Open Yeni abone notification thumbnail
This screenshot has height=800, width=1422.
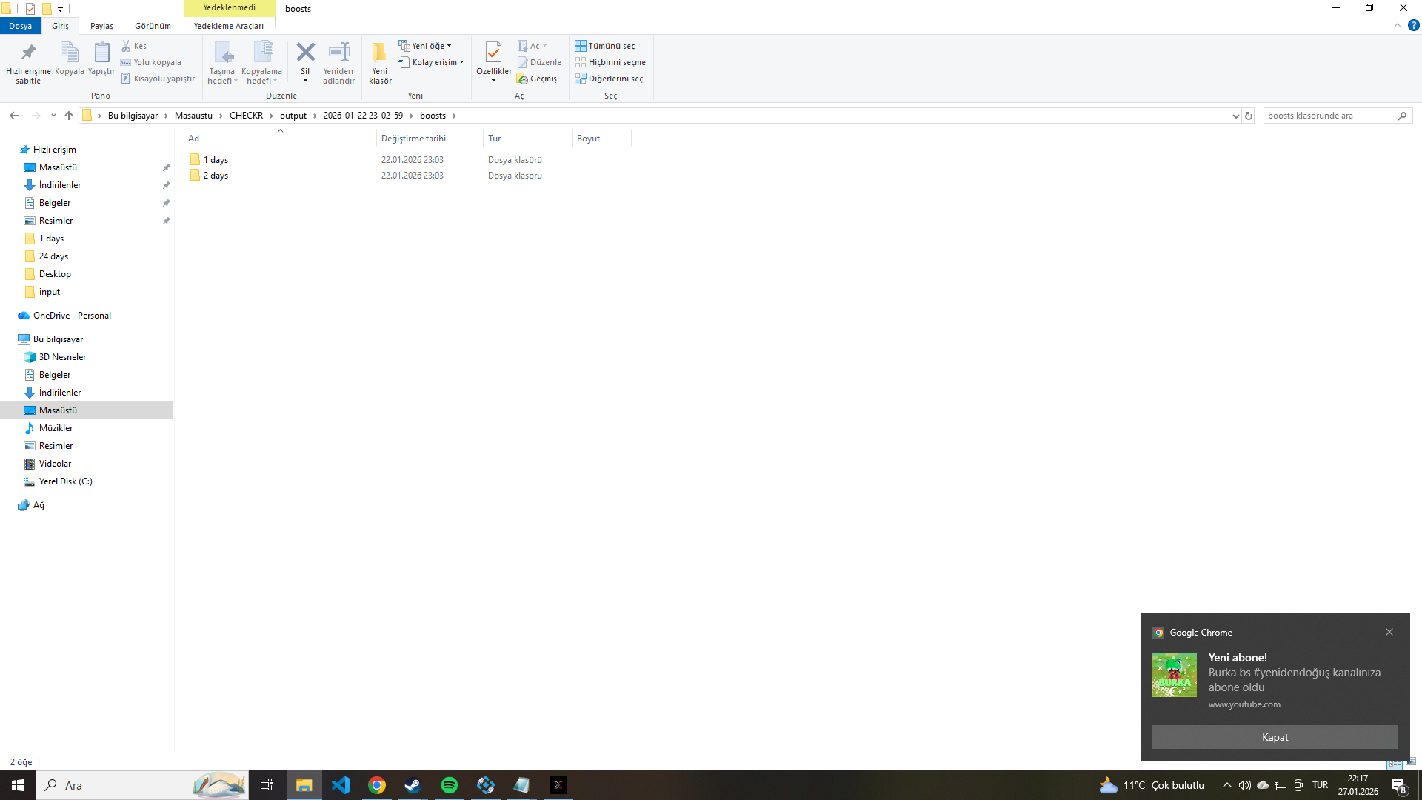click(1174, 675)
